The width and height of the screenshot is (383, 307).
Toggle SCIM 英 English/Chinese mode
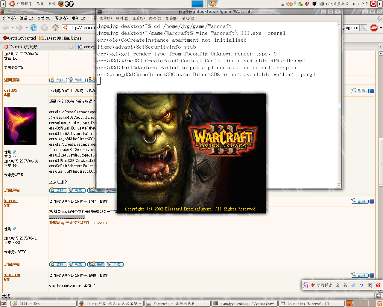pos(345,285)
